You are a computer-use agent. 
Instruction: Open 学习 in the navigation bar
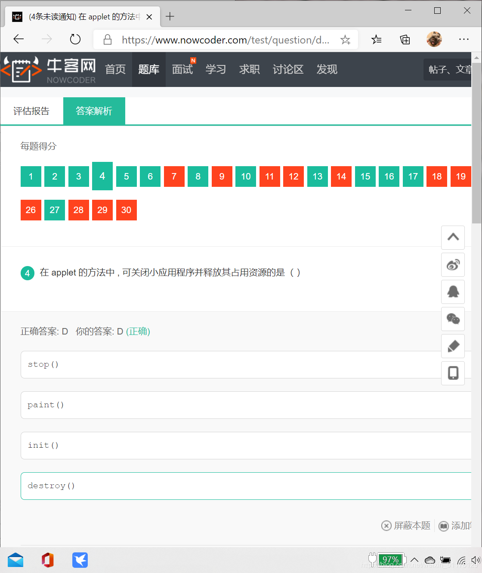point(216,69)
